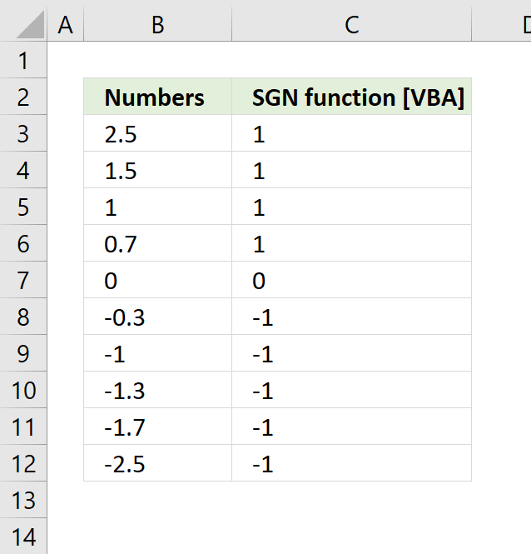
Task: Select row 2 header
Action: 23,97
